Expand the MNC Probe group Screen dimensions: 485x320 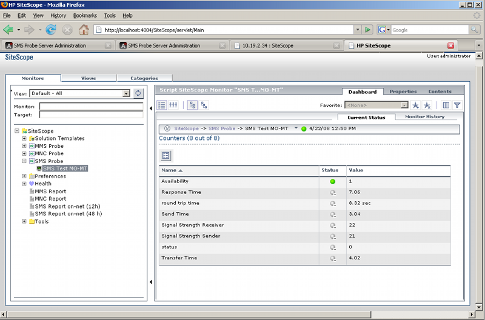24,153
